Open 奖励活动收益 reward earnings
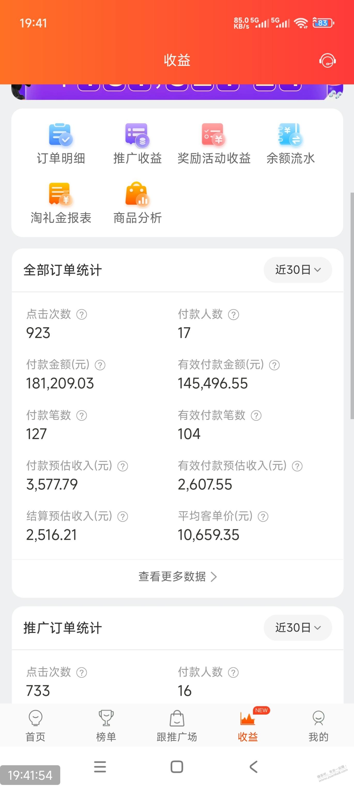This screenshot has width=354, height=787. [x=214, y=143]
